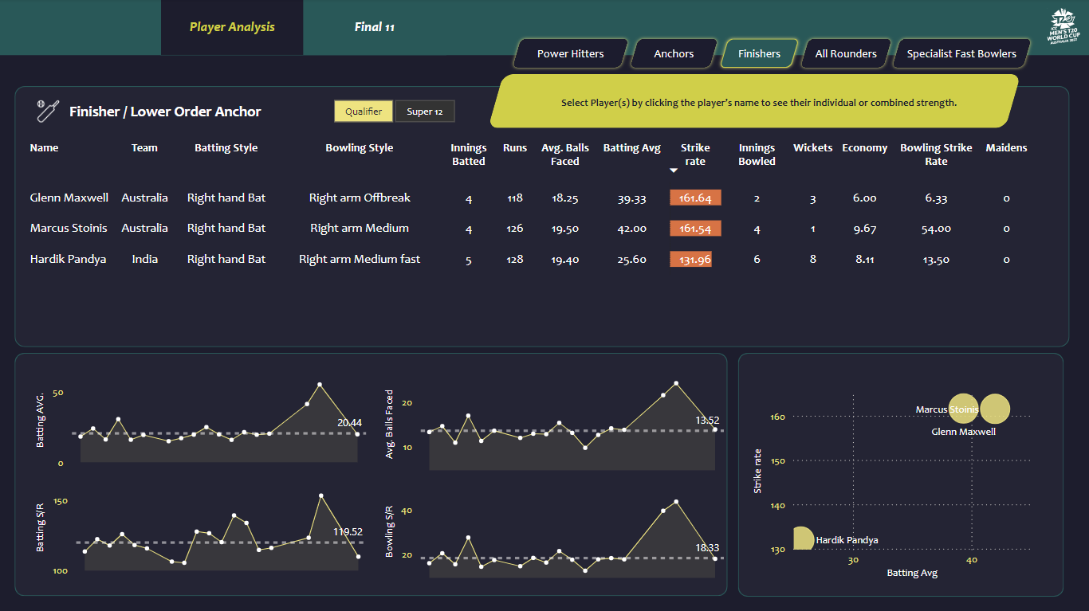Click Marcus Stoinis' strike rate cell 161.54
Viewport: 1089px width, 611px height.
(696, 229)
